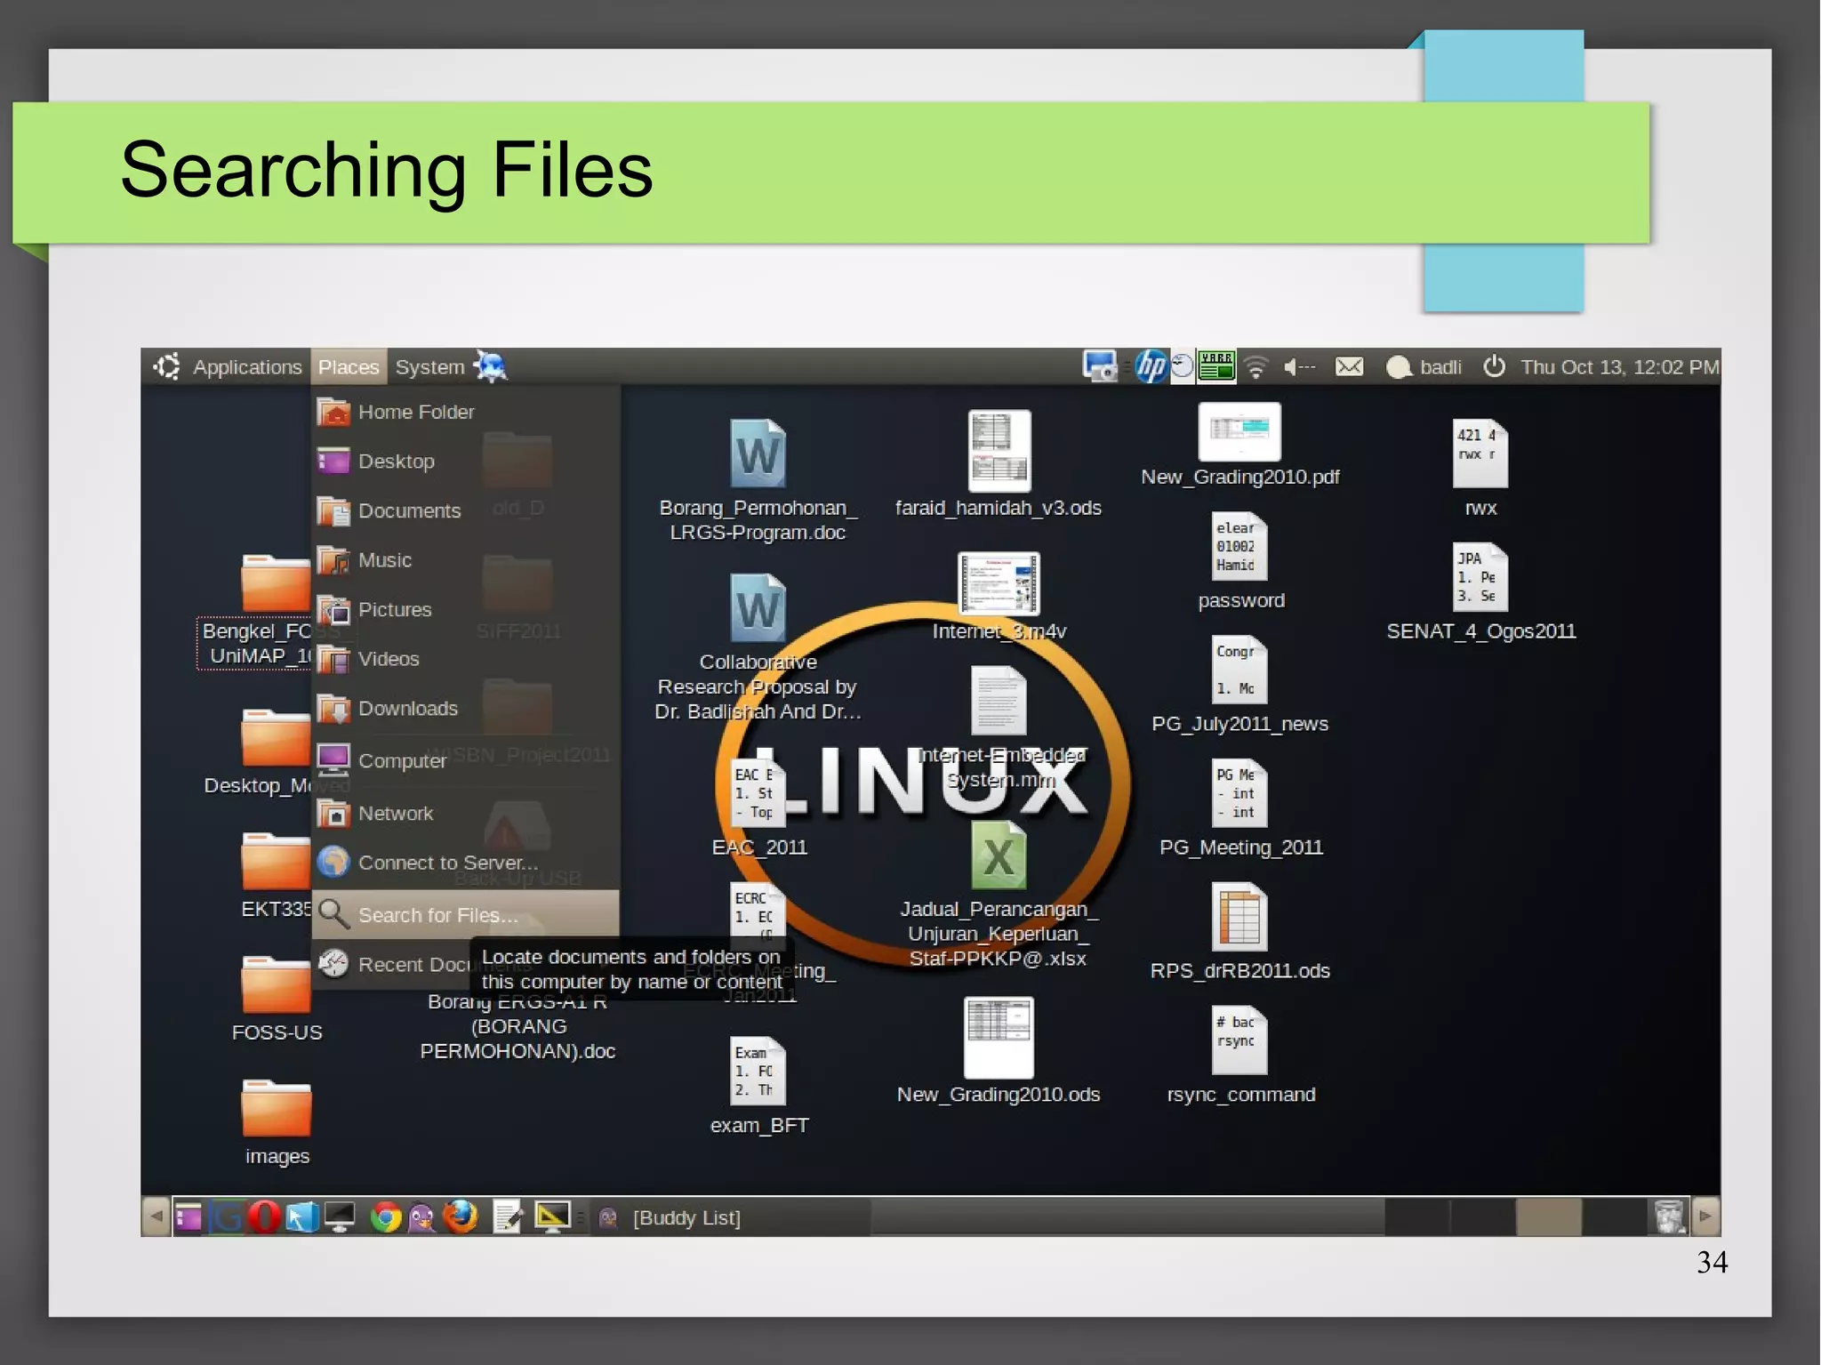Open Borang_Permohonan_LRGS-Program.doc file icon
Screen dimensions: 1821x1365
(x=758, y=454)
